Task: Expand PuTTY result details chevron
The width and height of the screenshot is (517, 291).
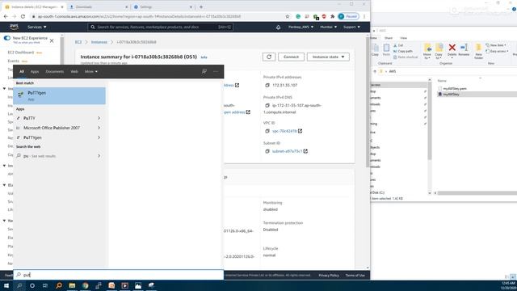Action: (x=99, y=118)
